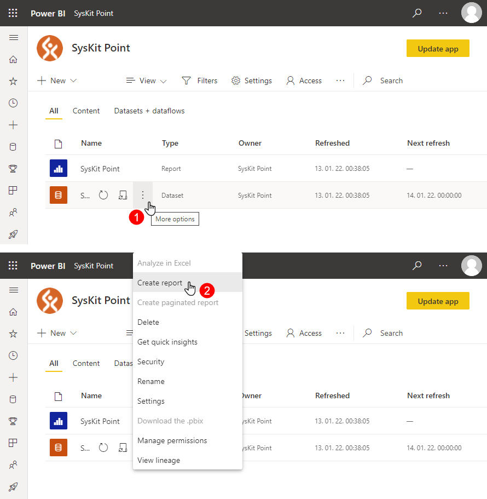The image size is (487, 499).
Task: Open Datasets cylinder icon in top sidebar
Action: [x=13, y=147]
